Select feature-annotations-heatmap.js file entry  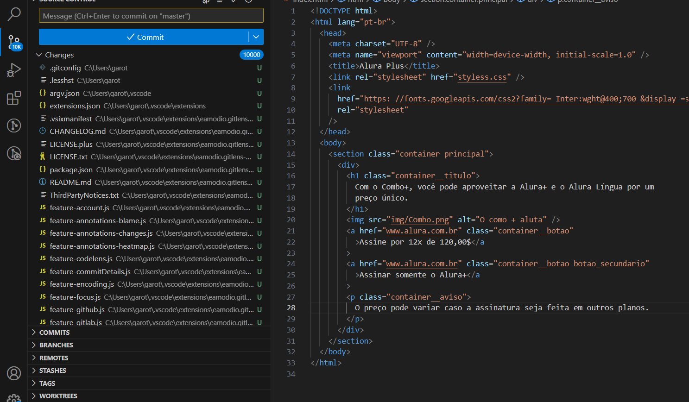pos(149,246)
